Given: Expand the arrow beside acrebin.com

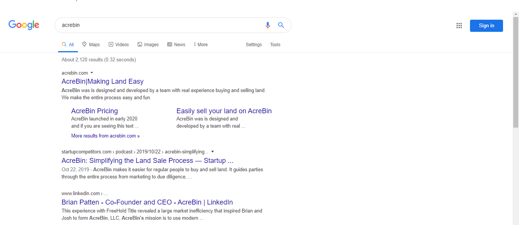Looking at the screenshot, I should tap(92, 73).
